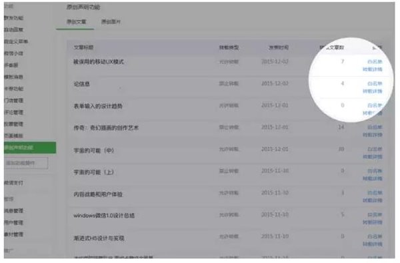This screenshot has width=400, height=263.
Task: Switch to the 原创文章 tab
Action: point(76,22)
